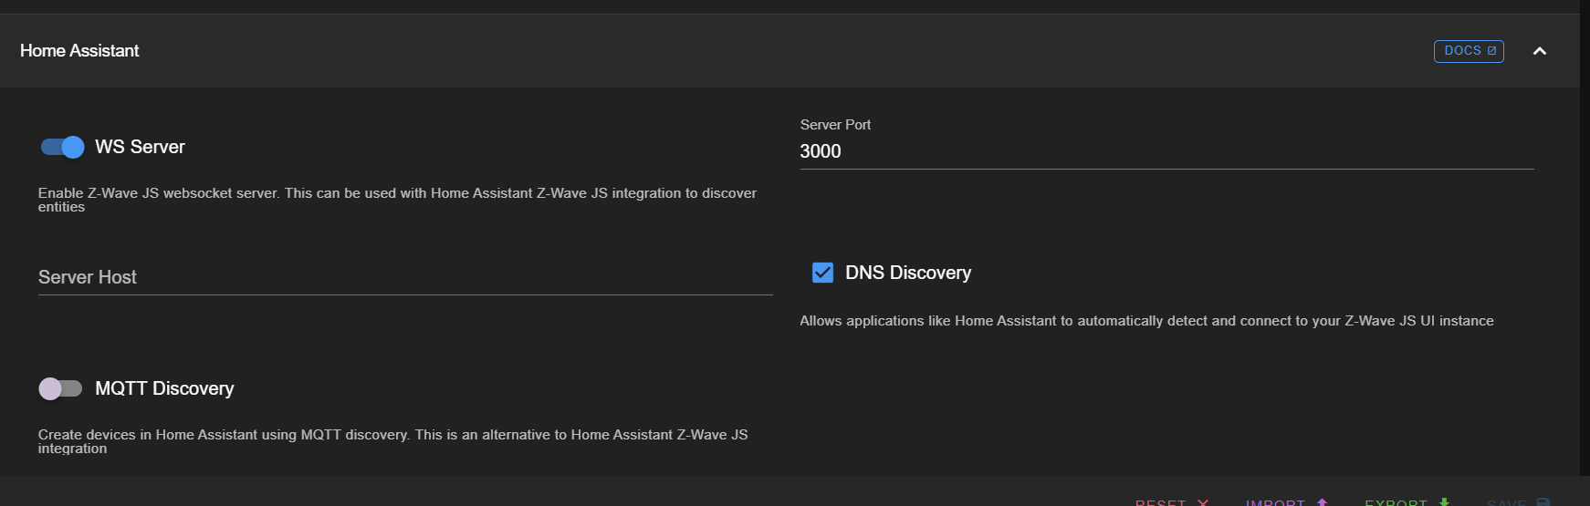Click the floppy disk save icon
The width and height of the screenshot is (1590, 506).
1543,502
